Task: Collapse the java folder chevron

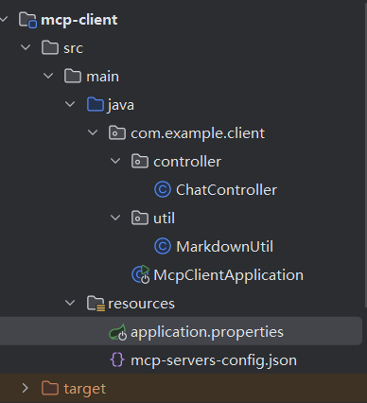Action: coord(70,104)
